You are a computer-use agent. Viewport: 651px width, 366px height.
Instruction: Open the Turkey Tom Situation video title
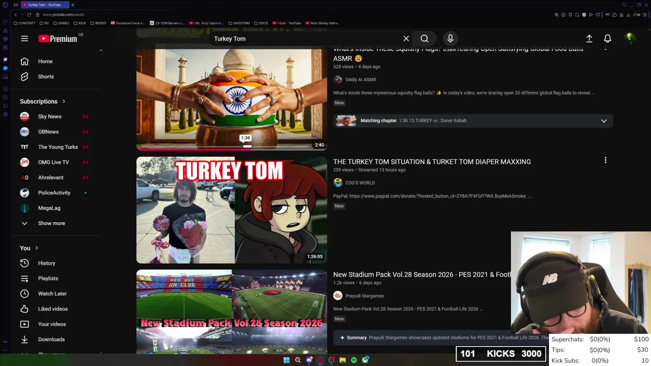point(432,162)
